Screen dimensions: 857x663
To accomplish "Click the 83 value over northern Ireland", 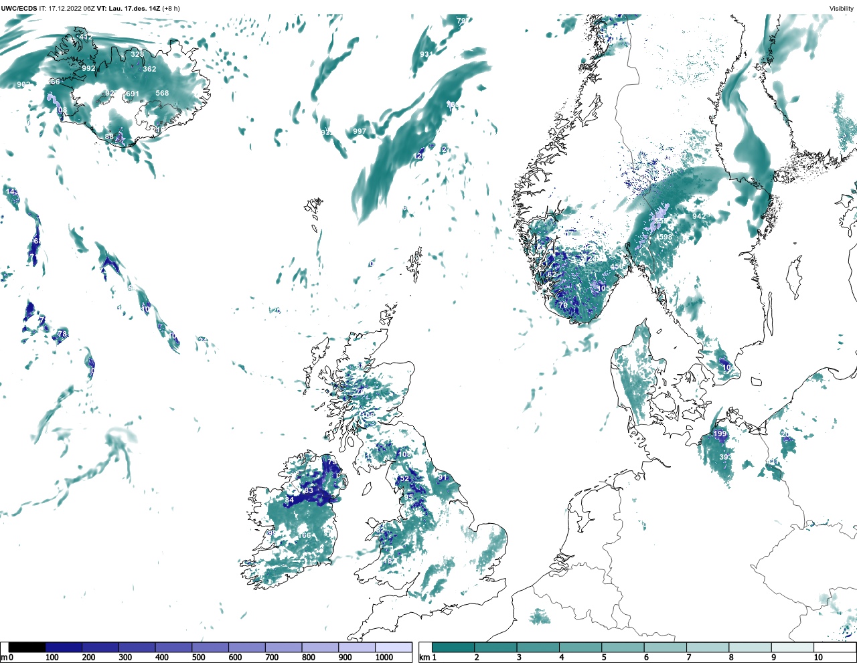I will point(309,492).
